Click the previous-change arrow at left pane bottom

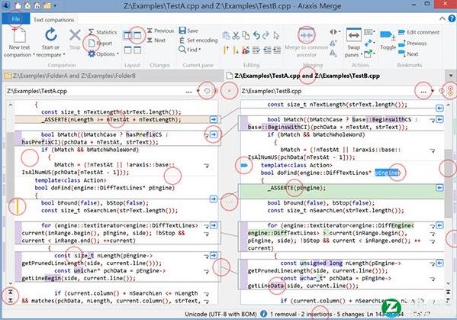(x=11, y=292)
